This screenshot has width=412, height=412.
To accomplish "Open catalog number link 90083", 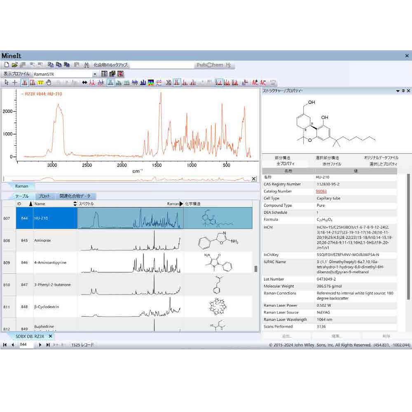I will (321, 191).
